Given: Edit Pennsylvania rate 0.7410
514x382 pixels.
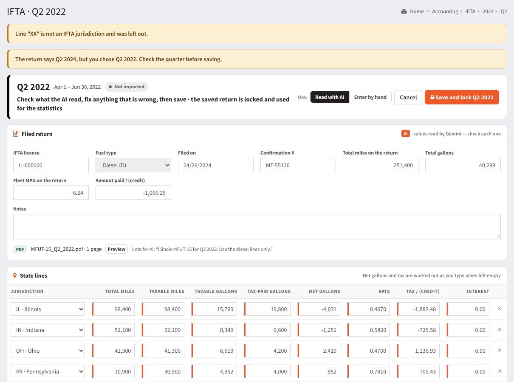Looking at the screenshot, I should (369, 371).
